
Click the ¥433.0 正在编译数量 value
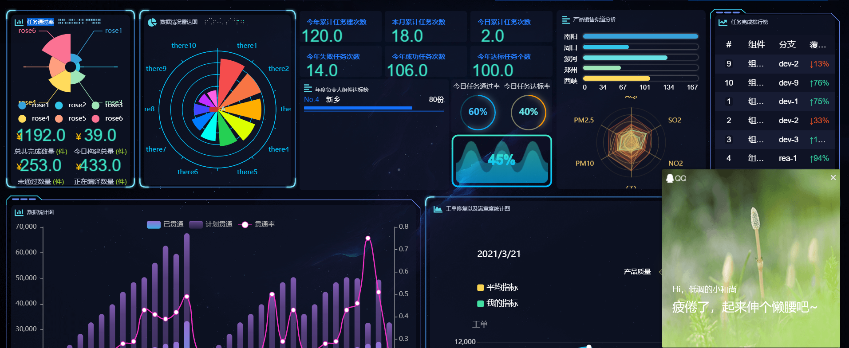pos(98,165)
